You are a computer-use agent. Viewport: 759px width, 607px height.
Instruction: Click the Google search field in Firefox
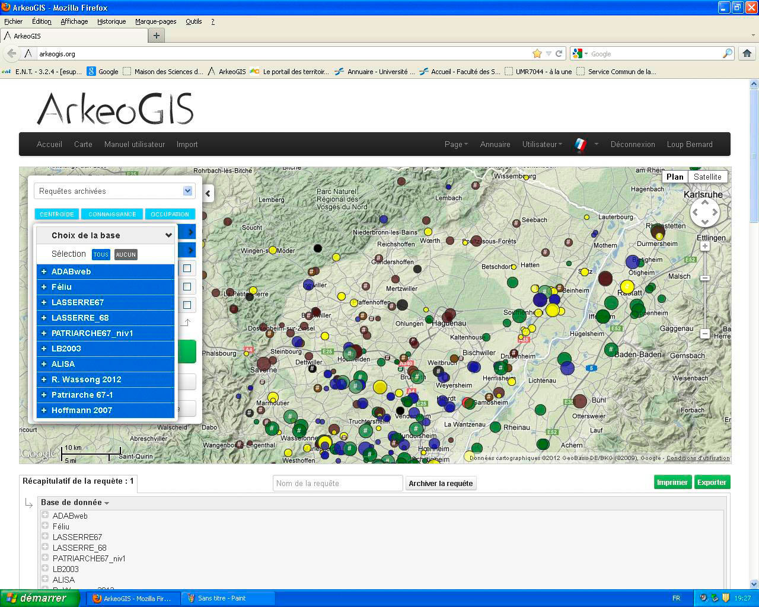click(655, 53)
